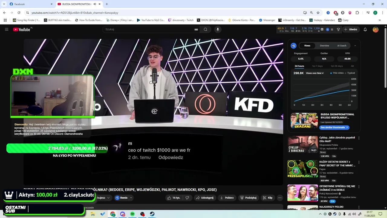This screenshot has width=387, height=218.
Task: Open the Messenger bookmark
Action: point(267,20)
